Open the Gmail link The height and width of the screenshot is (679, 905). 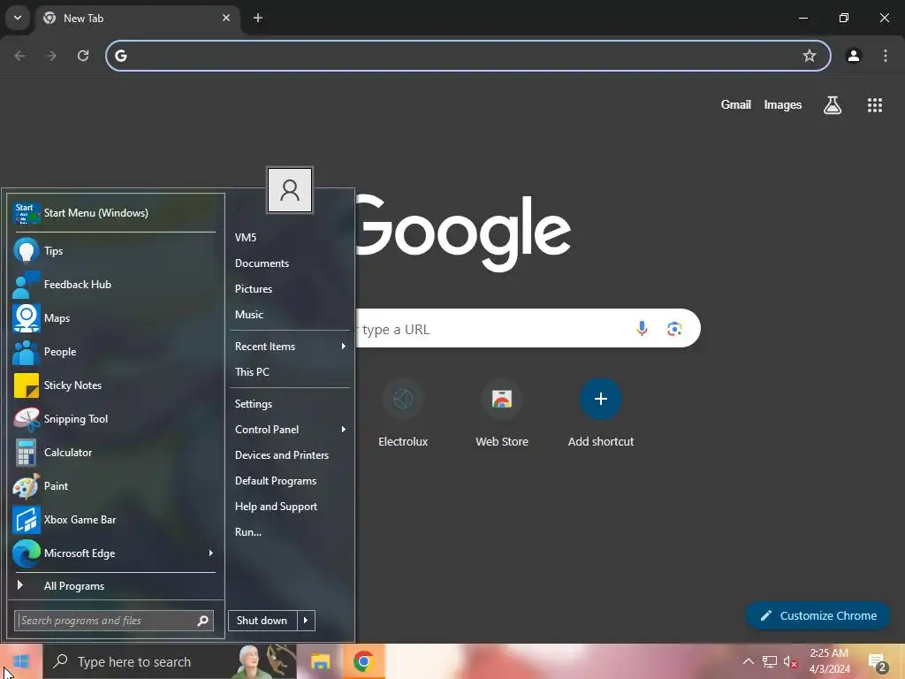click(736, 105)
